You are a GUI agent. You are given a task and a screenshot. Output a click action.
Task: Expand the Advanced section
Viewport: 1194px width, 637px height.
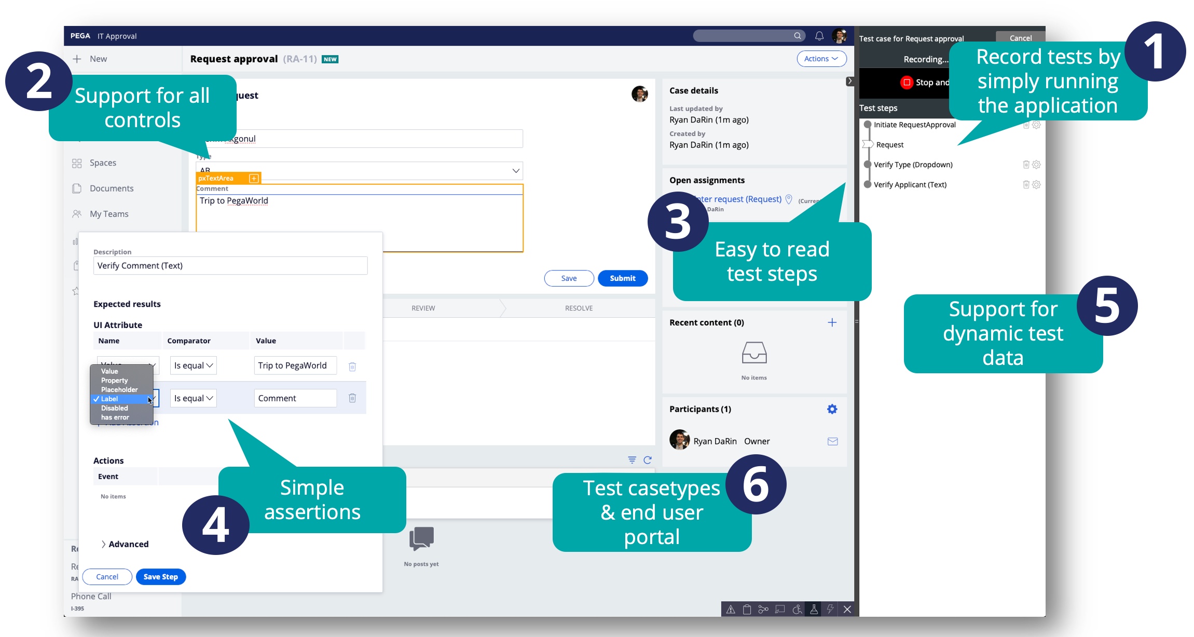[125, 544]
